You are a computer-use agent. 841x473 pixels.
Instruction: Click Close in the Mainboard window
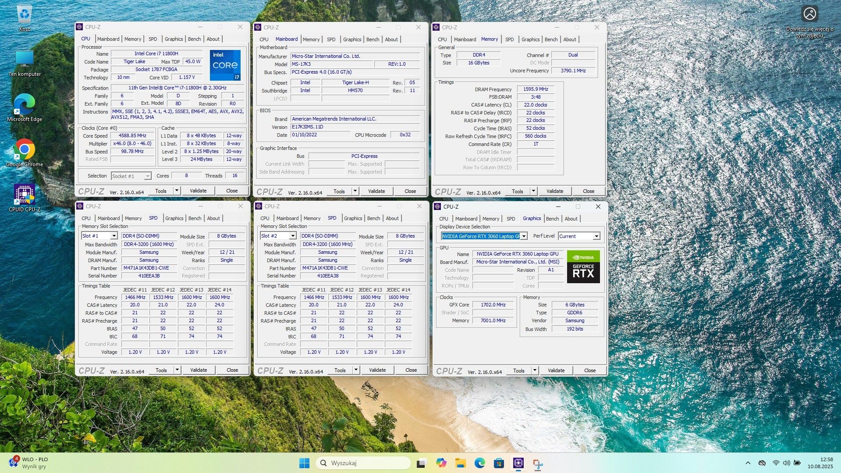pyautogui.click(x=410, y=191)
